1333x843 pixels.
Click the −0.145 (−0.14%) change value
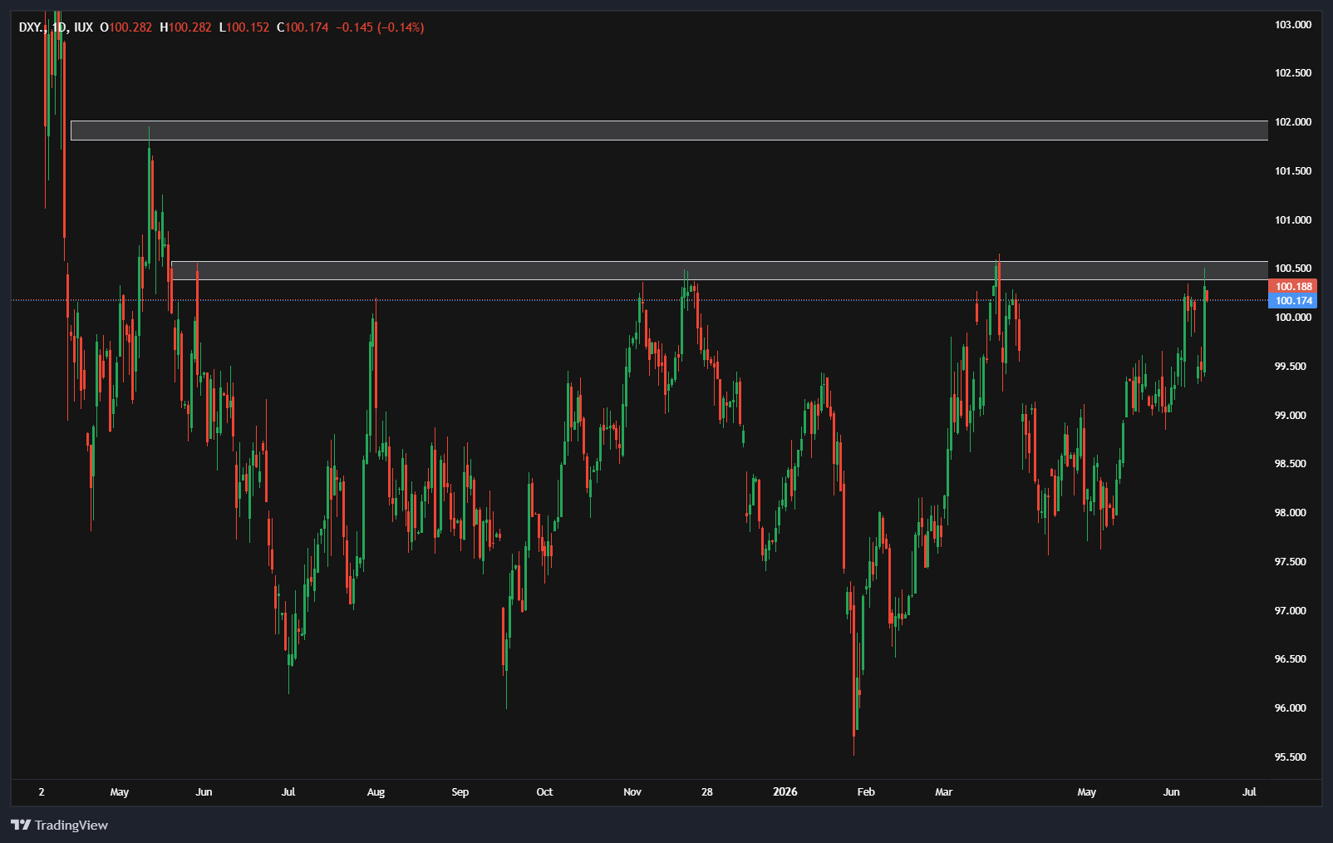[x=380, y=27]
